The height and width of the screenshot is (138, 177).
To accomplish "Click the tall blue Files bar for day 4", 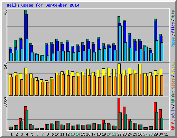I will coord(26,27).
